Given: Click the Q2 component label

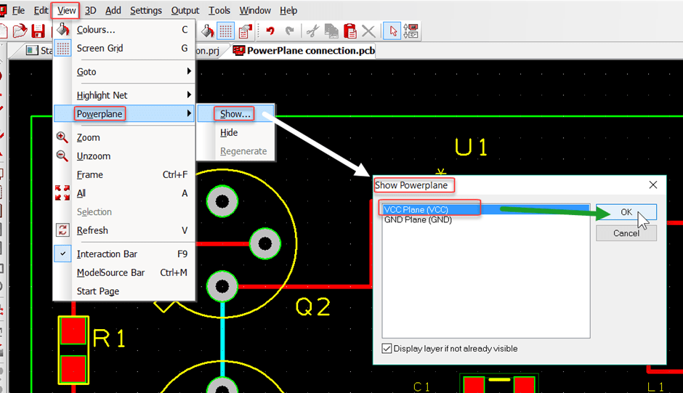Looking at the screenshot, I should click(312, 307).
